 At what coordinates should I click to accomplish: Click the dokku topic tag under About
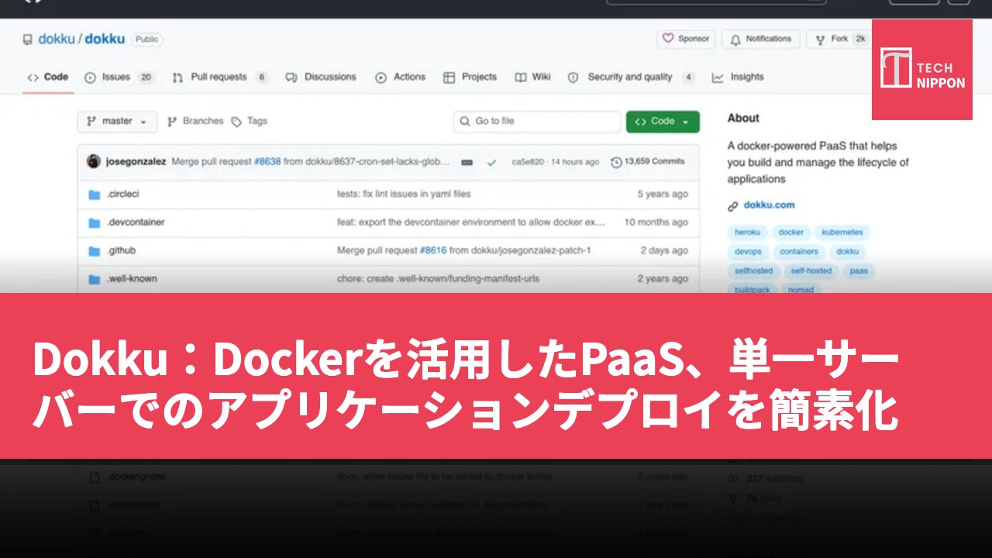848,252
